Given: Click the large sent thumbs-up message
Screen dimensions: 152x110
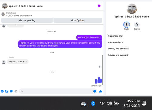Looking at the screenshot, I should [98, 80].
